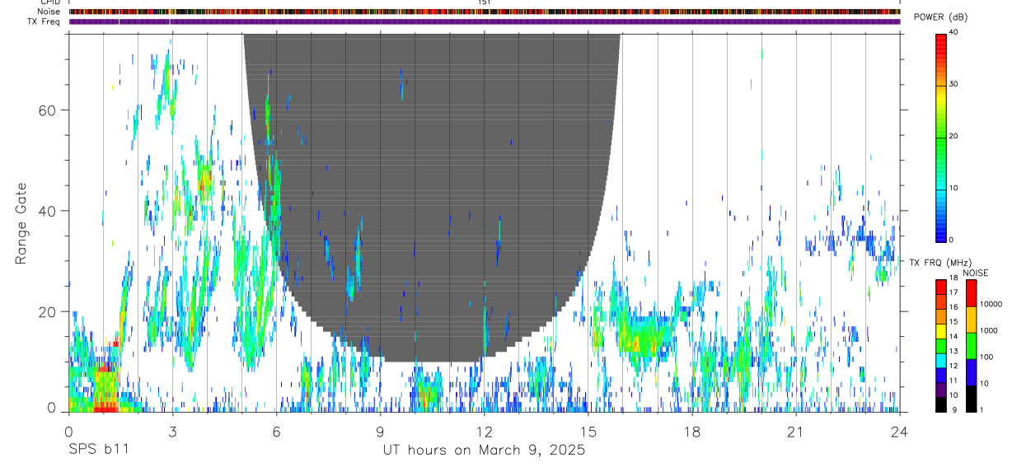
Task: Click the red 17–18 MHz segment of TX FRQ bar
Action: [940, 287]
